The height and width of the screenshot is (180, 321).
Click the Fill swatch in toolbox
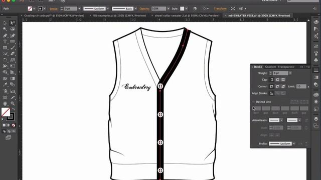click(6, 112)
